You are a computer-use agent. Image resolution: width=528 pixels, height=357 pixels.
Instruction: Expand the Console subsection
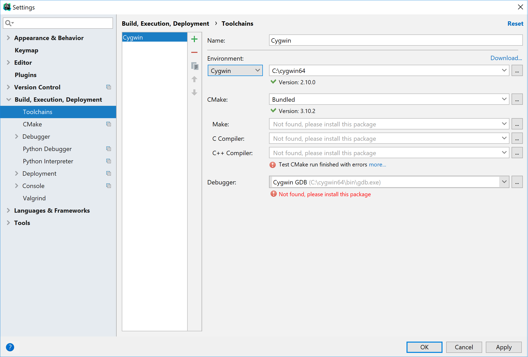(16, 186)
